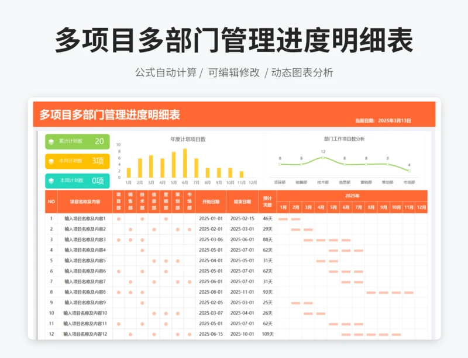Select the cell 输入项目名称及内容5
The height and width of the screenshot is (358, 468).
point(85,260)
